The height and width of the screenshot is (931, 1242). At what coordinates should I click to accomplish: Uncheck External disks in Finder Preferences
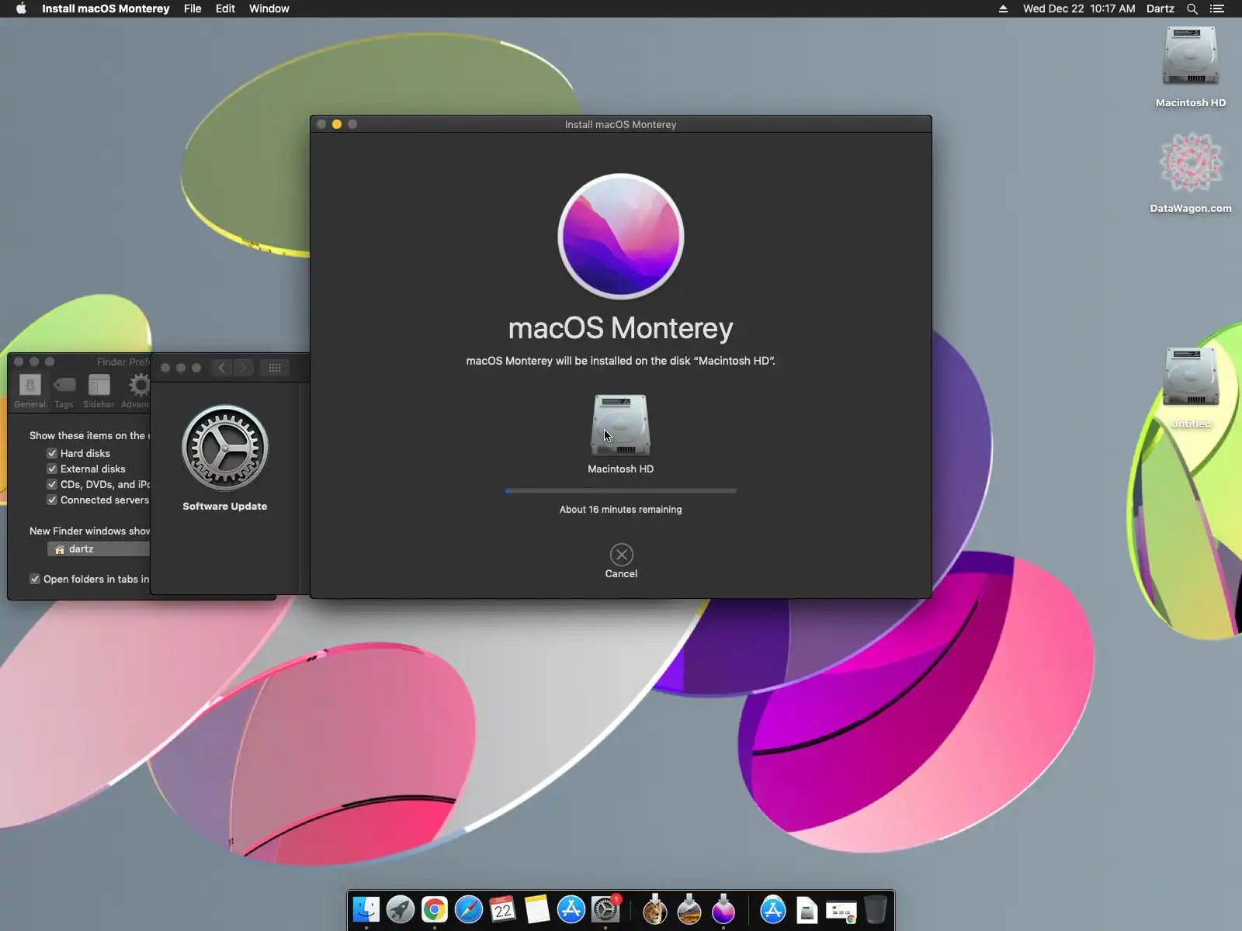coord(52,469)
